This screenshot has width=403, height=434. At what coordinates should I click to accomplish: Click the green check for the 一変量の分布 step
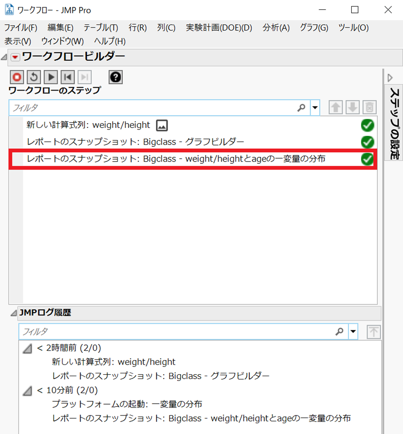[x=367, y=159]
